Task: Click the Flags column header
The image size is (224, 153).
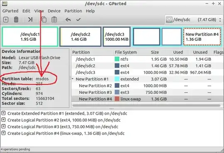Action: click(218, 52)
